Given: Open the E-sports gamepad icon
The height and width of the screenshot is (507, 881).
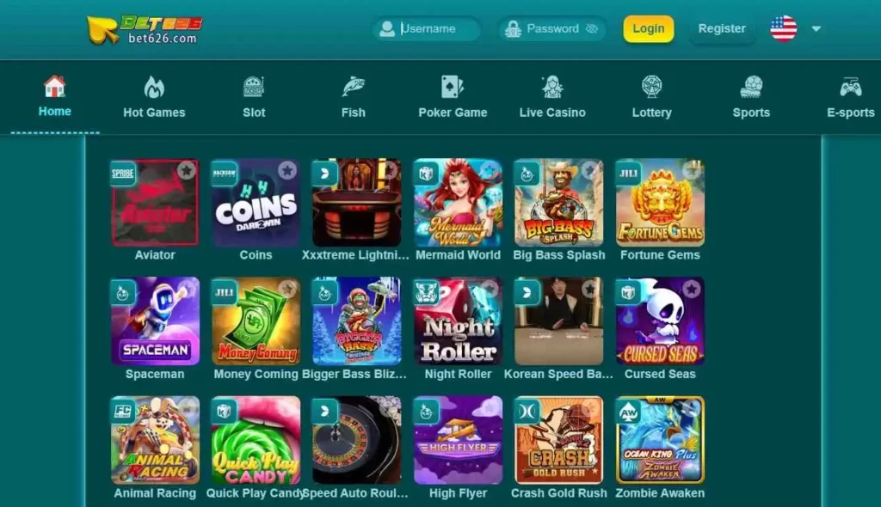Looking at the screenshot, I should [x=851, y=87].
